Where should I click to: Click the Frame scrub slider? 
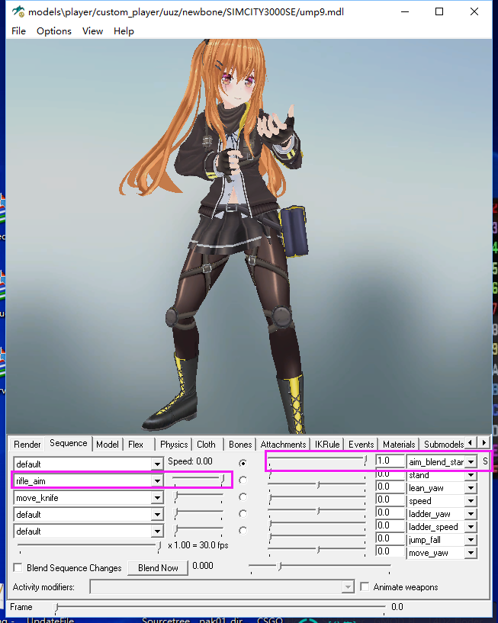(x=220, y=608)
